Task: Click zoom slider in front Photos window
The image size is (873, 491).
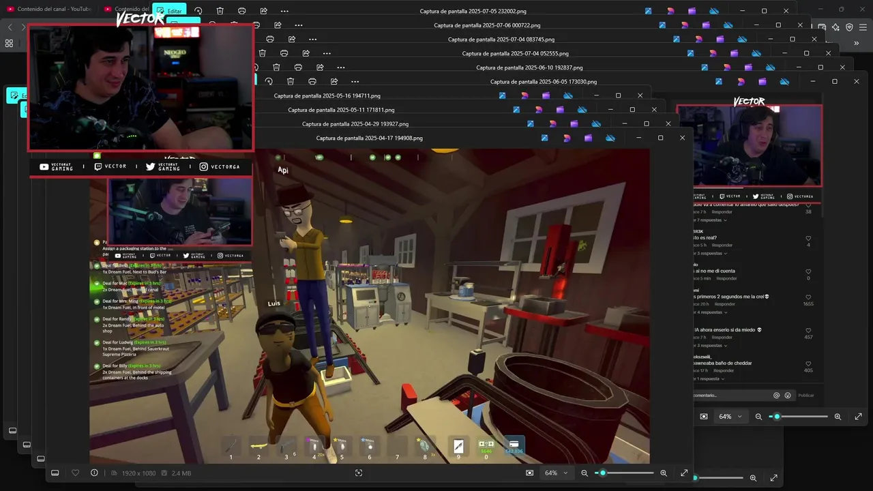Action: pos(624,473)
